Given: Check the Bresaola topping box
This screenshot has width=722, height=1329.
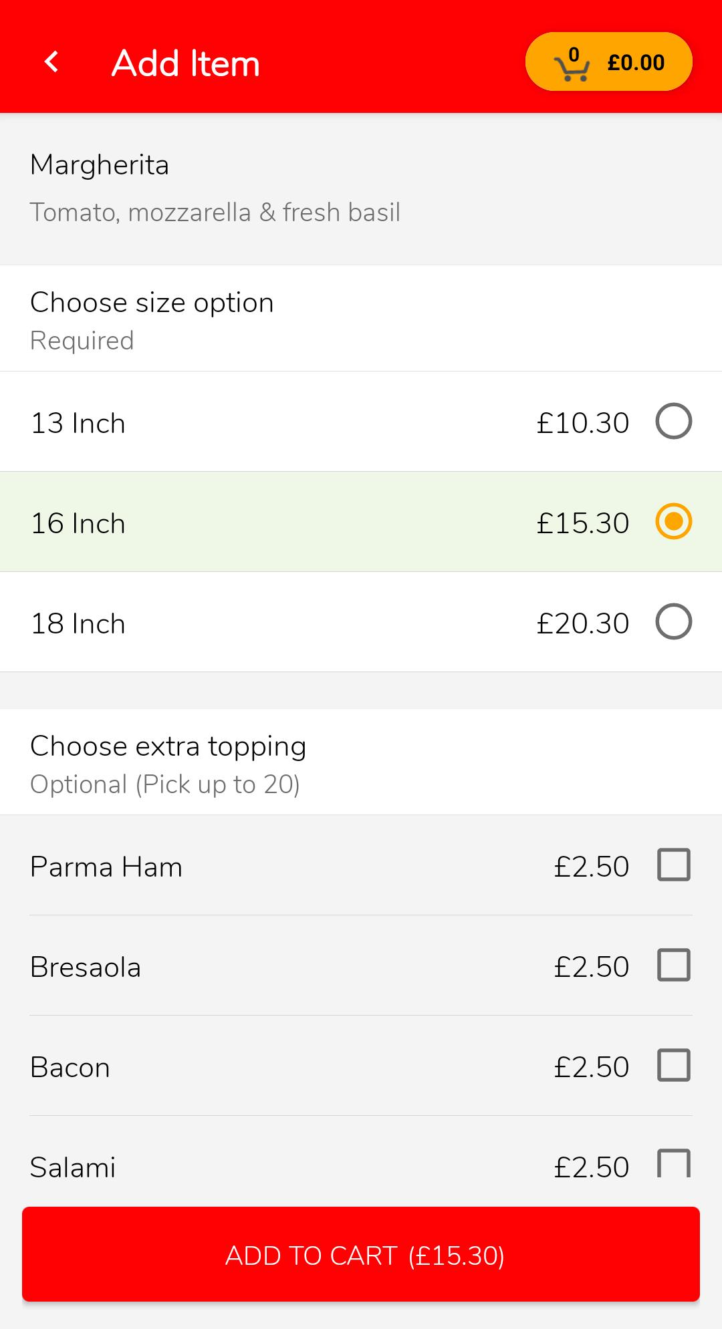Looking at the screenshot, I should pos(674,965).
